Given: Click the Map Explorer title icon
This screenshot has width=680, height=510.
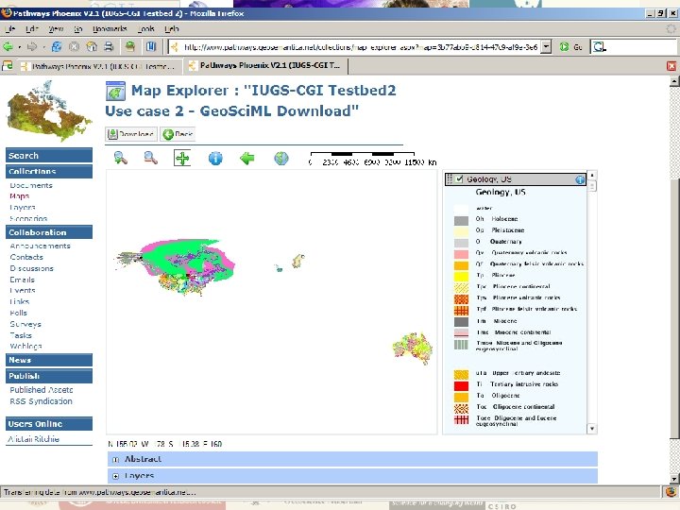Looking at the screenshot, I should tap(115, 91).
